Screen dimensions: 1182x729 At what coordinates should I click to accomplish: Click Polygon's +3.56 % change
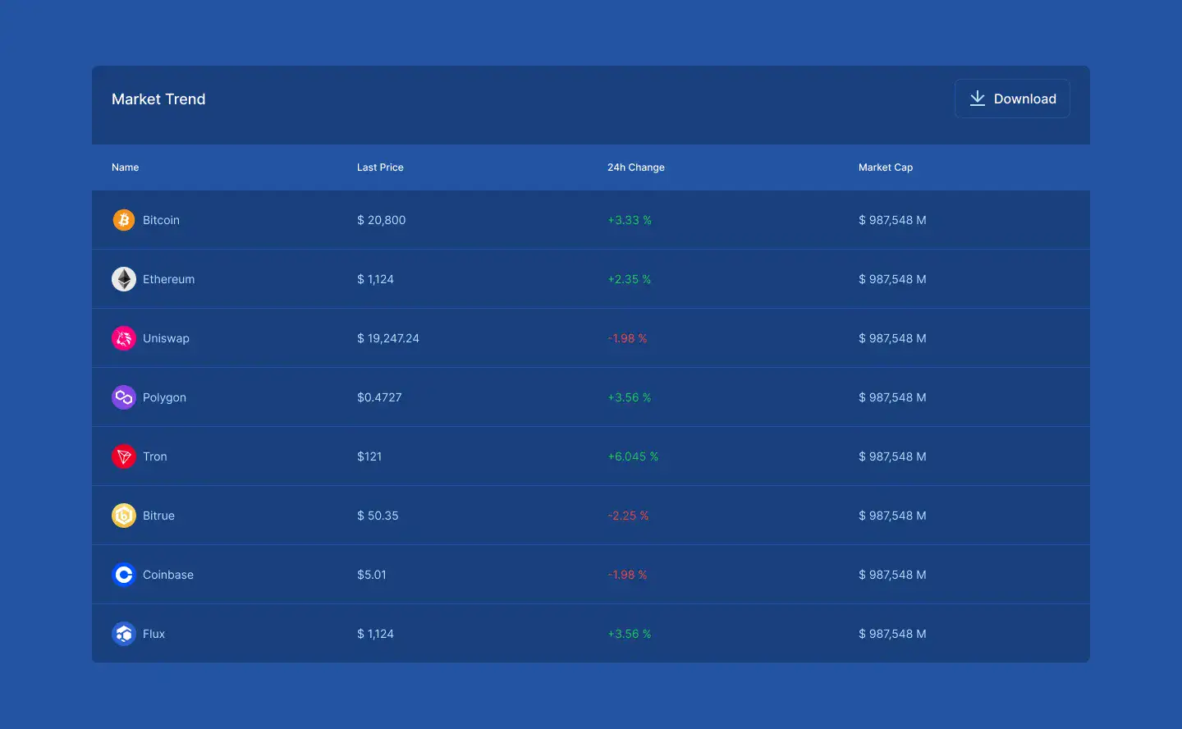tap(630, 397)
